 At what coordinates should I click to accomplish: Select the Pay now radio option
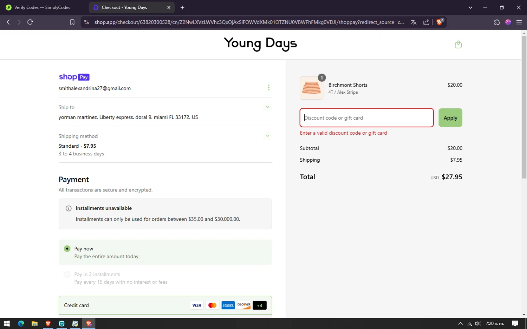coord(67,249)
